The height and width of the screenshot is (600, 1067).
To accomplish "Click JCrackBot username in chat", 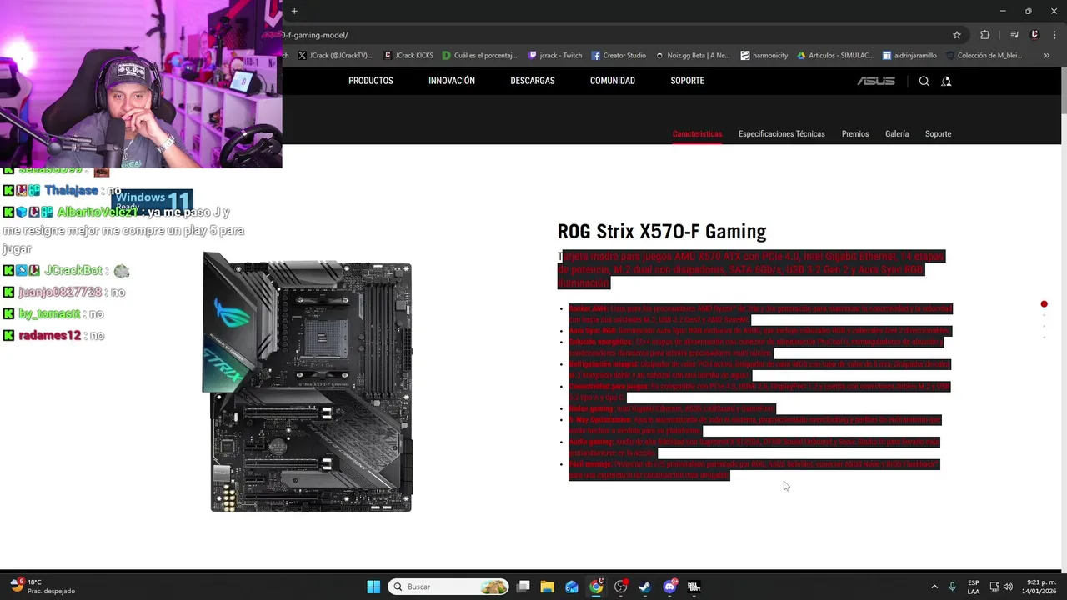I will [x=73, y=271].
